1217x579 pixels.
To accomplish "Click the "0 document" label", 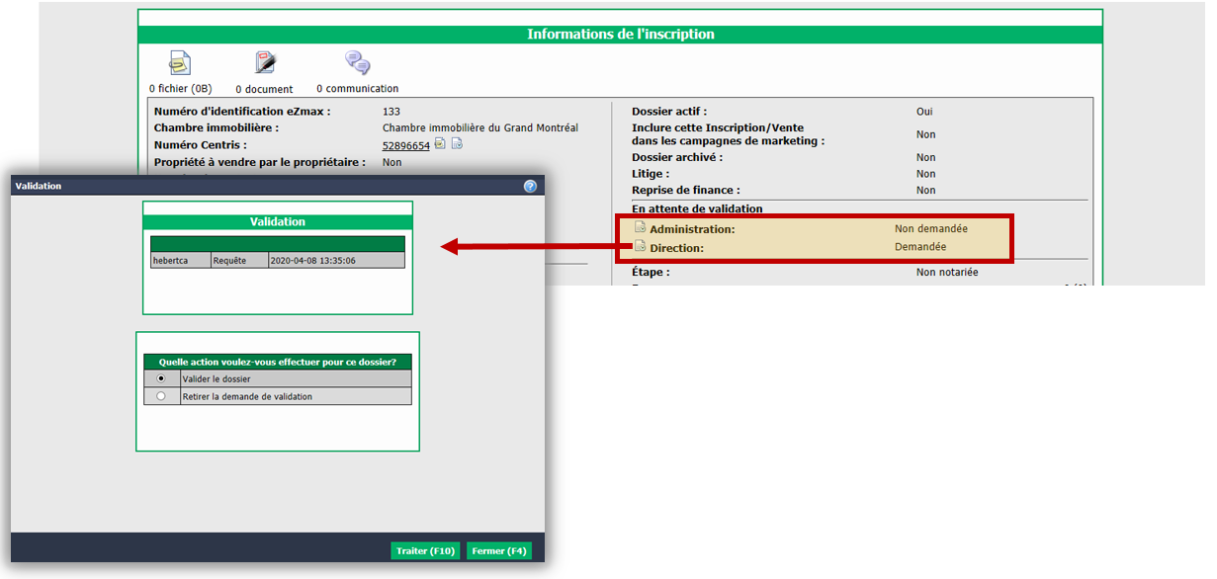I will [264, 89].
